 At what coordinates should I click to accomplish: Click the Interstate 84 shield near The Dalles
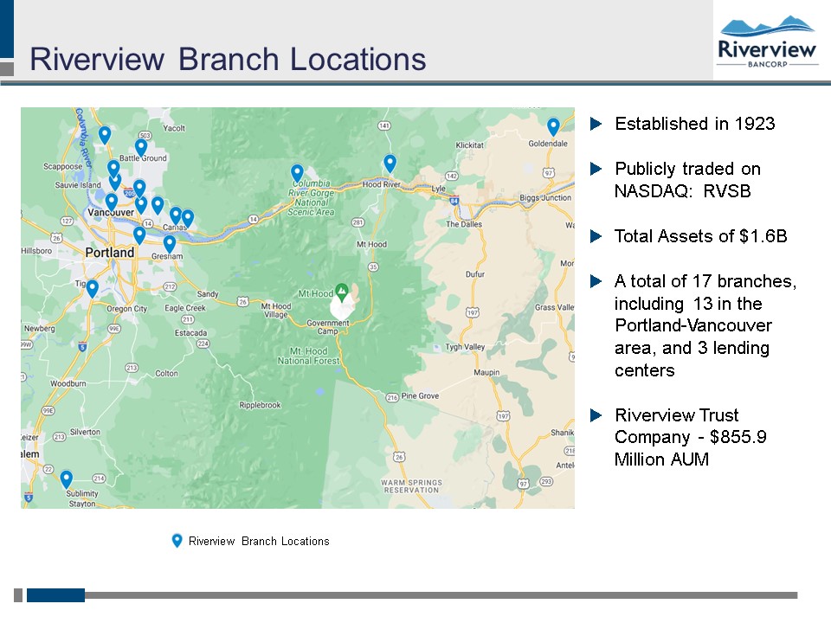coord(454,200)
